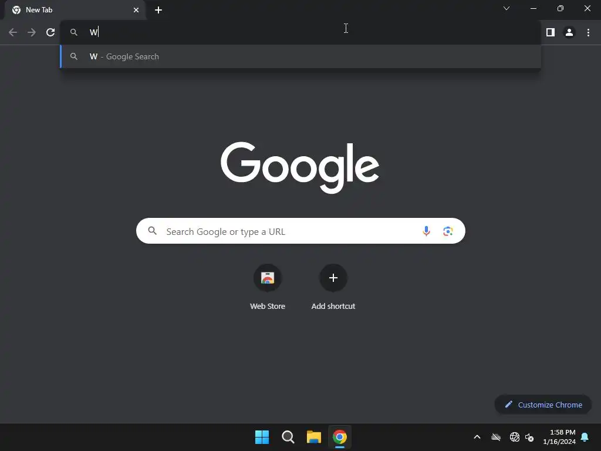Click the magnifier icon in search box
The image size is (601, 451).
coord(152,231)
